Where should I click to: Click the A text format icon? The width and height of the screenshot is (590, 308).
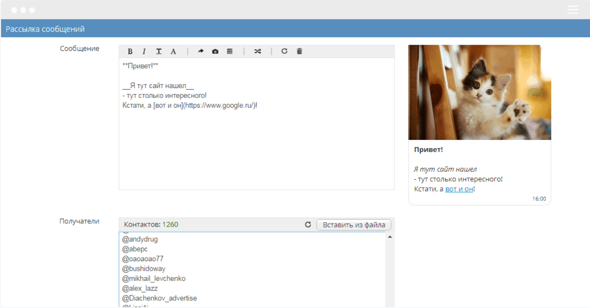[x=173, y=51]
